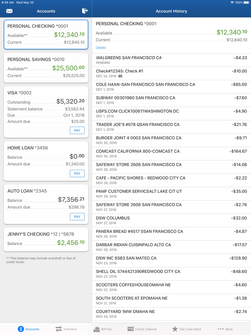View check image icon beside DEC 24, 2018
This screenshot has height=335, width=251.
pyautogui.click(x=120, y=76)
